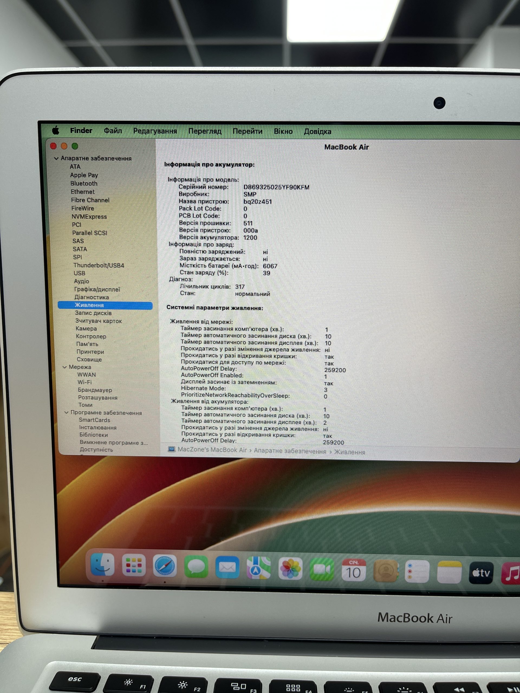The width and height of the screenshot is (520, 693).
Task: Open Maps app in the Dock
Action: [x=259, y=568]
